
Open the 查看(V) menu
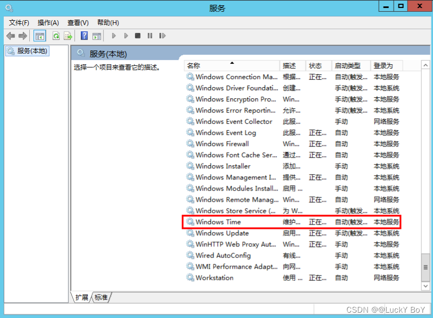pyautogui.click(x=78, y=23)
